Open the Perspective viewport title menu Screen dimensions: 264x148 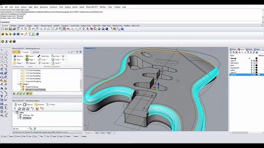[x=94, y=49]
